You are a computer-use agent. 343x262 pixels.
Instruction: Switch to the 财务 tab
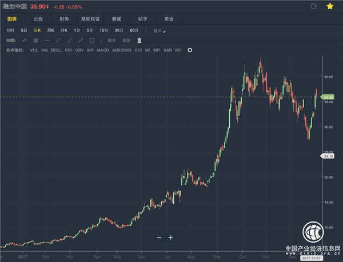[x=64, y=18]
